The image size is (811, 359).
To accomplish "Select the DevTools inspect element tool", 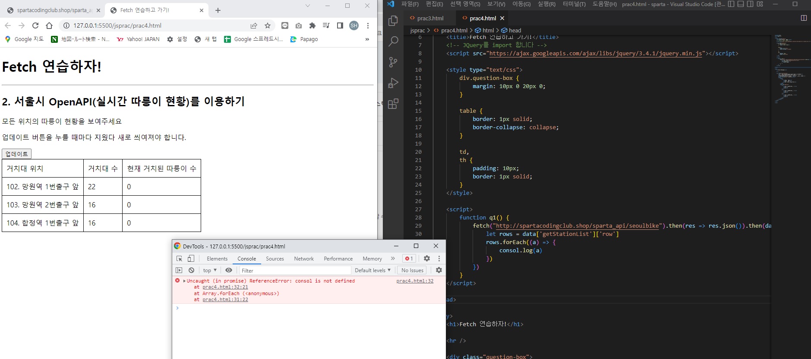I will point(179,258).
